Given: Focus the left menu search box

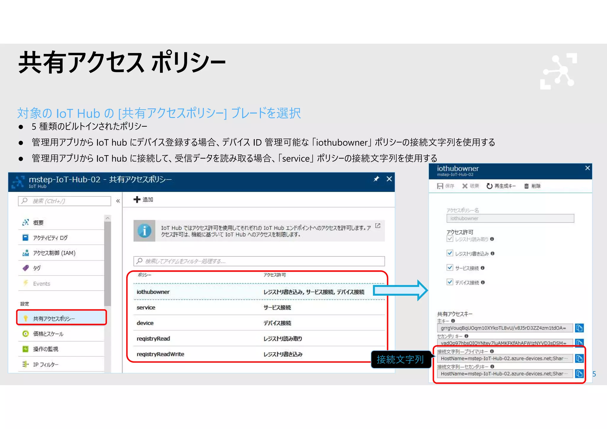Looking at the screenshot, I should click(65, 201).
